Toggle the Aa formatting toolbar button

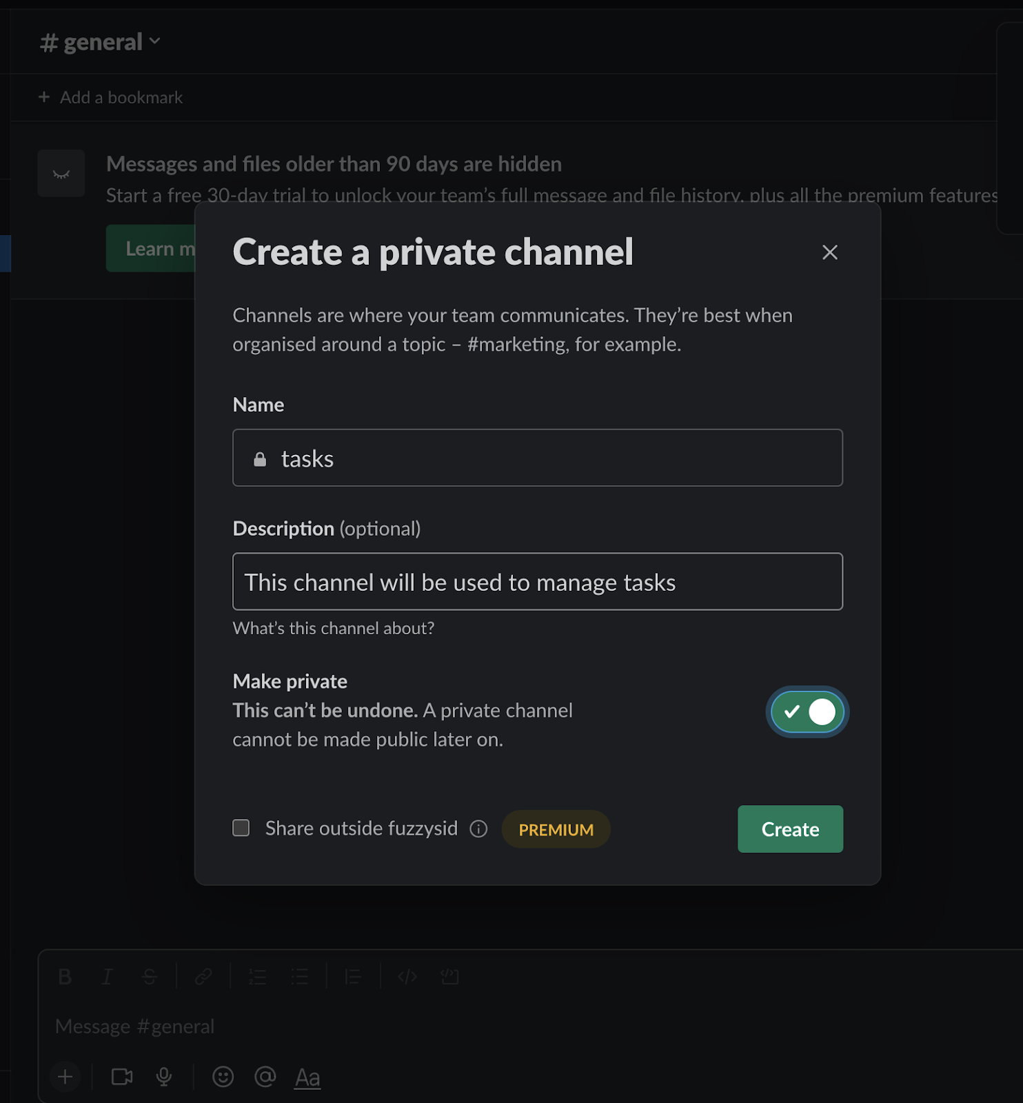[x=307, y=1077]
